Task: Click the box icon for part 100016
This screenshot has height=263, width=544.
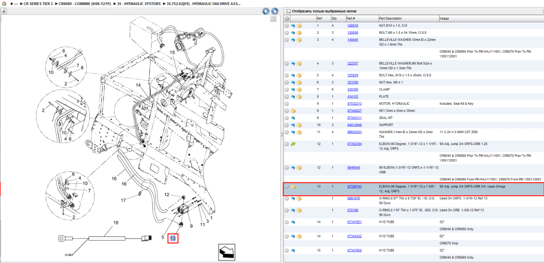Action: click(x=299, y=26)
